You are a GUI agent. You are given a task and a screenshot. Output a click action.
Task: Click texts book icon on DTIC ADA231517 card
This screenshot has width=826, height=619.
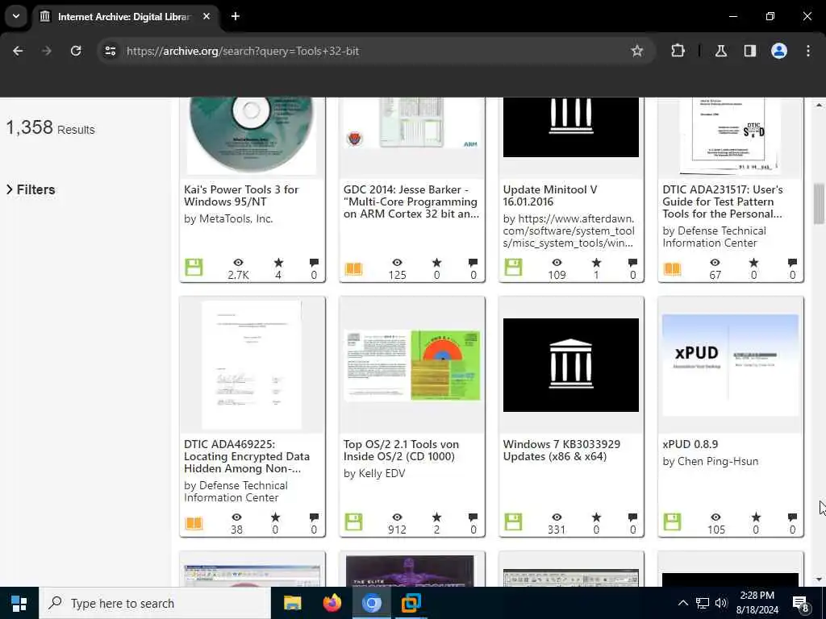[672, 269]
